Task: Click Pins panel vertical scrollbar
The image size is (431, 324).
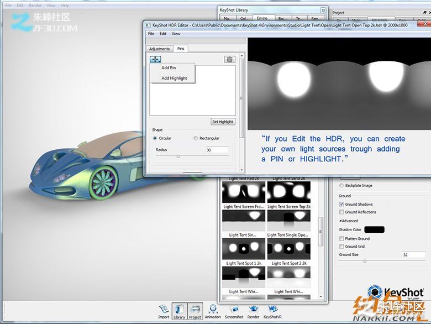Action: tap(241, 98)
